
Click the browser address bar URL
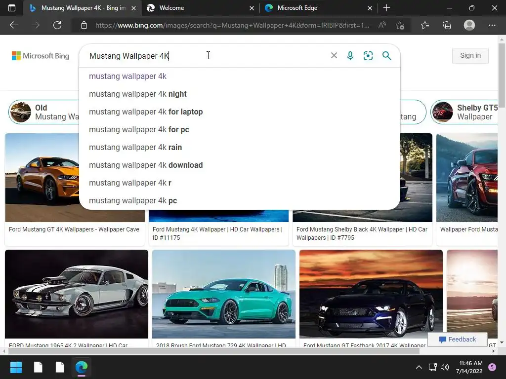click(x=232, y=25)
